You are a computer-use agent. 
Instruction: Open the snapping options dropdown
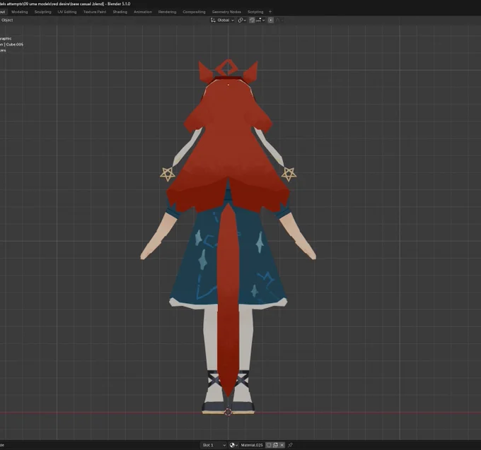pos(260,20)
